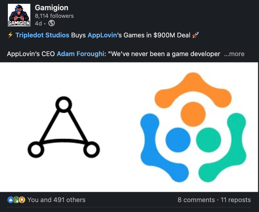Click the 4d post timestamp
The image size is (259, 212).
click(38, 23)
